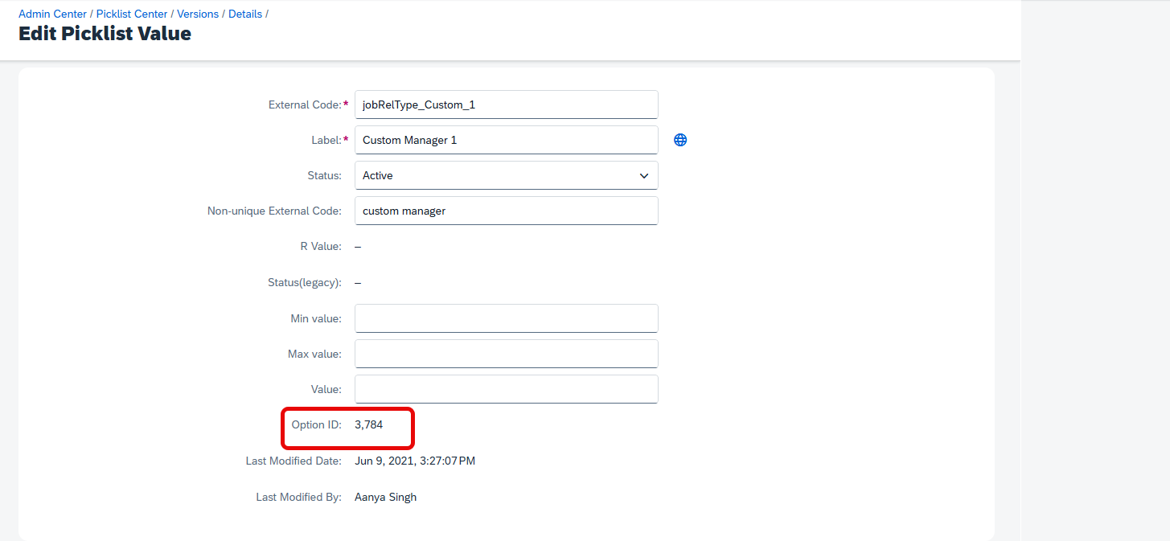The height and width of the screenshot is (541, 1170).
Task: Go to Admin Center breadcrumb
Action: (x=52, y=14)
